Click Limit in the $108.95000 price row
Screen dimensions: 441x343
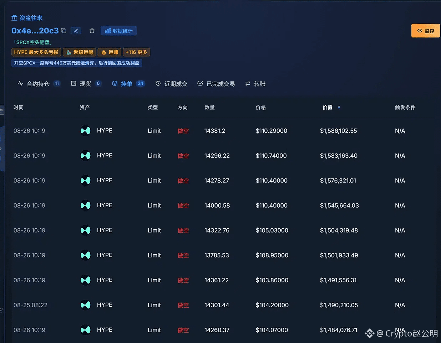(154, 255)
